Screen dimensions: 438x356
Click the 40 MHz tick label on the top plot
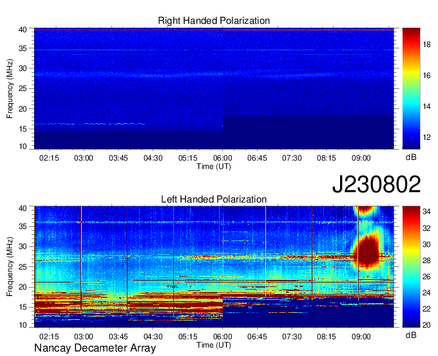pos(23,30)
